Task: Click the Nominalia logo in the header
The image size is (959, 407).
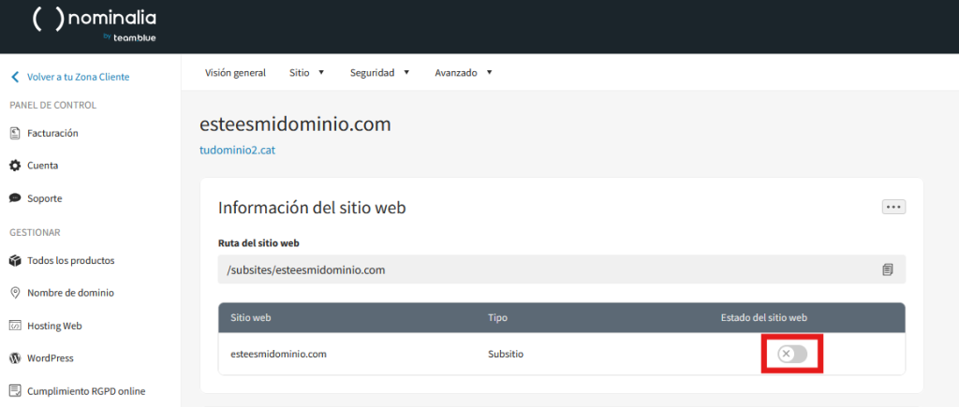Action: [95, 25]
